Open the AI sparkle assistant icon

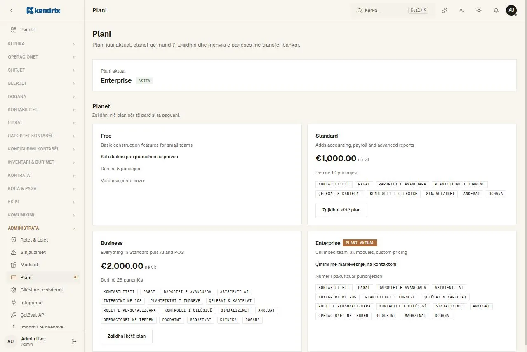(x=445, y=10)
